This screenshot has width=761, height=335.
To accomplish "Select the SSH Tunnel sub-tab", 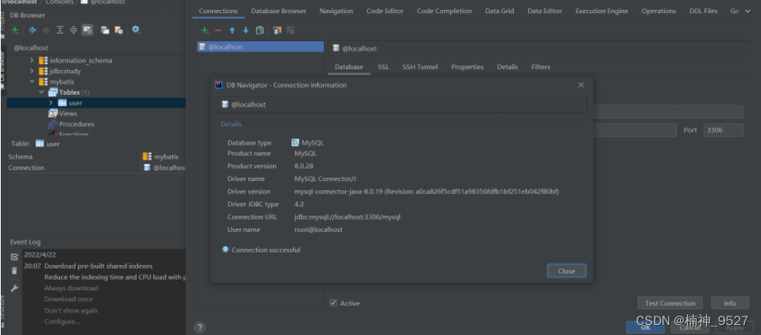I will (419, 67).
